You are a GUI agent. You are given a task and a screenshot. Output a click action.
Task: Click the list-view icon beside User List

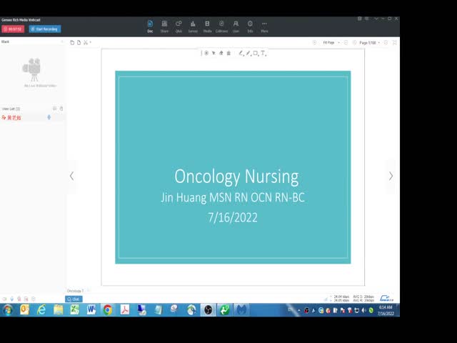click(x=54, y=109)
